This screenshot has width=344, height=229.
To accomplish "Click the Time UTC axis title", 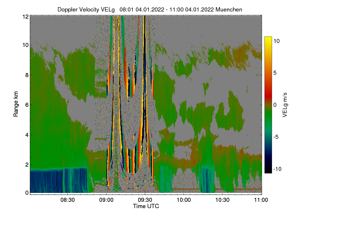I will 146,206.
